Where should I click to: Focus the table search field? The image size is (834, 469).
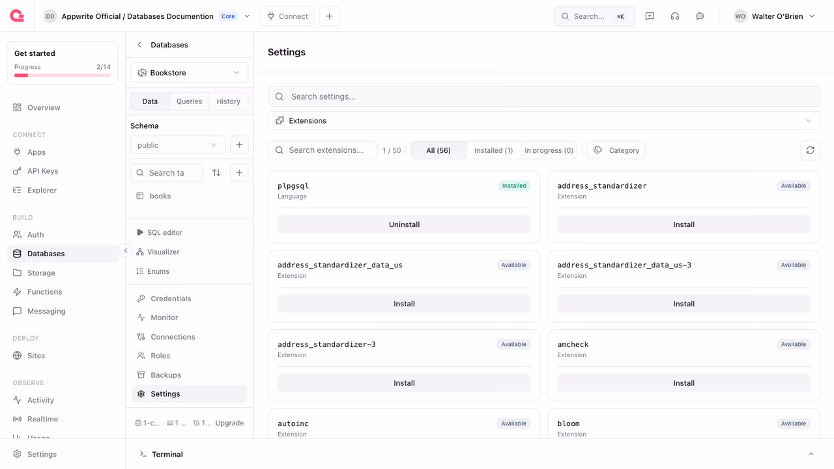coord(166,173)
